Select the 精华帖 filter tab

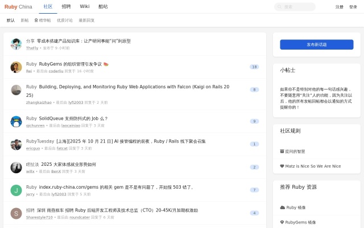[x=43, y=20]
